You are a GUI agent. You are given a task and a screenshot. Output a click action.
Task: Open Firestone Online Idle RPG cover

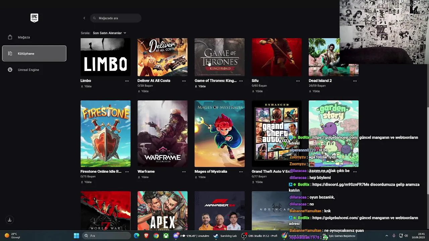[x=106, y=134]
